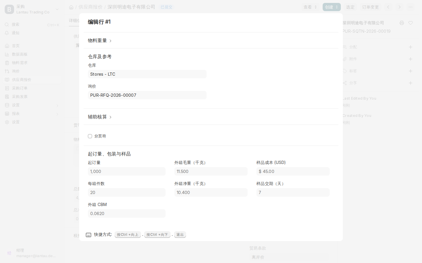Open 首页 in the sidebar
422x263 pixels.
(32, 46)
